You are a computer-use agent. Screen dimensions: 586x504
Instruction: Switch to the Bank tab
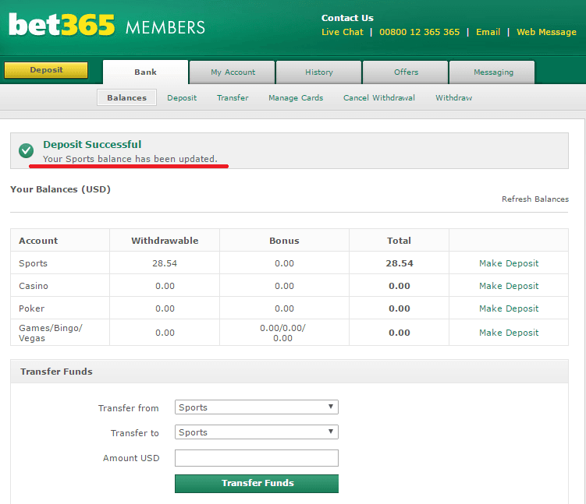(145, 72)
